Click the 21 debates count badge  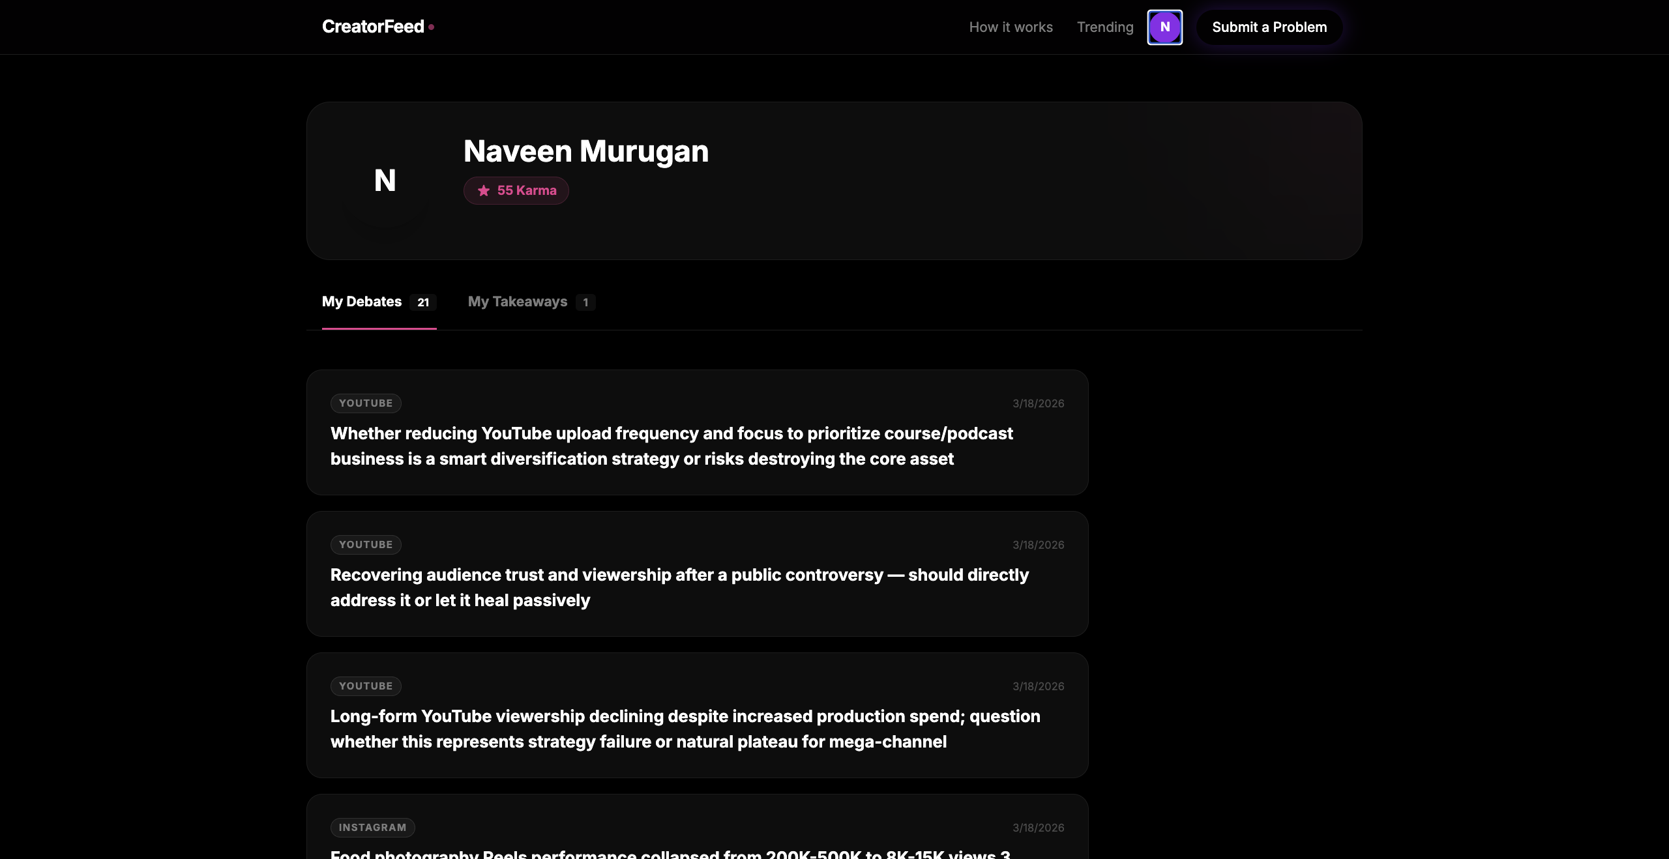pos(423,302)
